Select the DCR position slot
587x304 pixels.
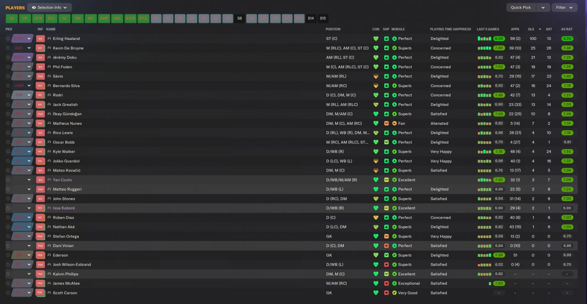click(x=38, y=18)
